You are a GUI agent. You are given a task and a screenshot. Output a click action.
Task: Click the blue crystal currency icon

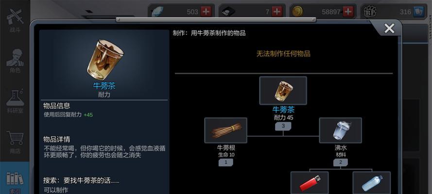(x=157, y=12)
